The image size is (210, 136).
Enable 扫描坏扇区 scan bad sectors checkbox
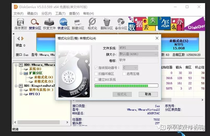pos(96,74)
